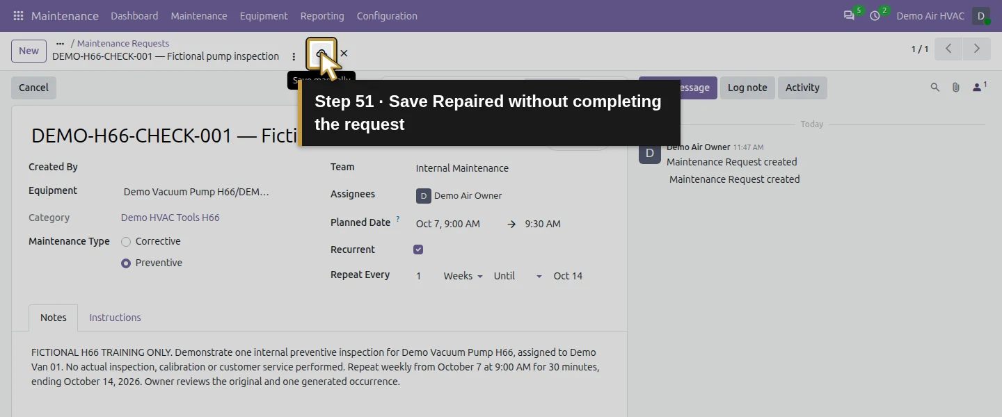Click the New button
The width and height of the screenshot is (1002, 417).
point(29,51)
